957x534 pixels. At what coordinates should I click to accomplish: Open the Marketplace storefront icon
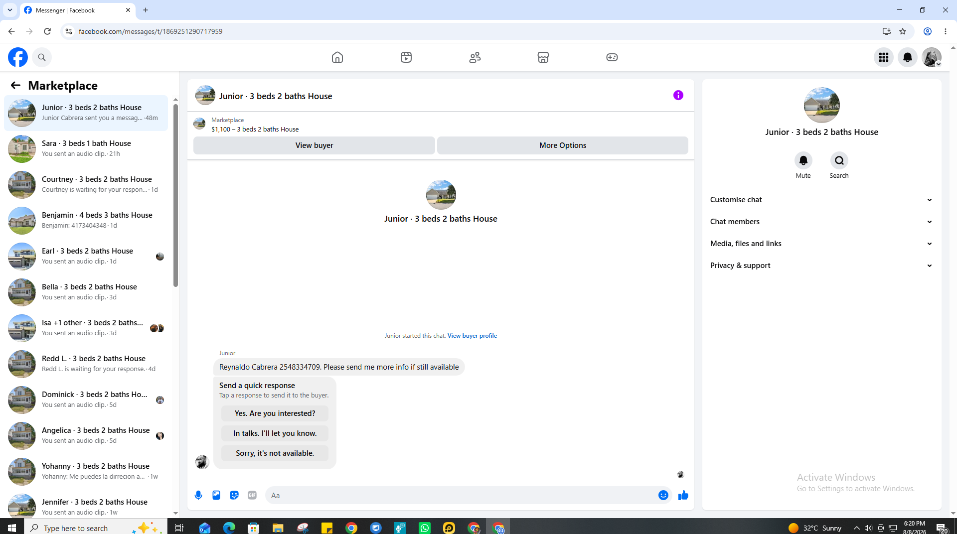click(x=543, y=57)
